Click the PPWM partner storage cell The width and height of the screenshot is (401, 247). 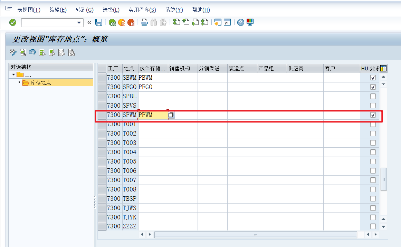[153, 115]
